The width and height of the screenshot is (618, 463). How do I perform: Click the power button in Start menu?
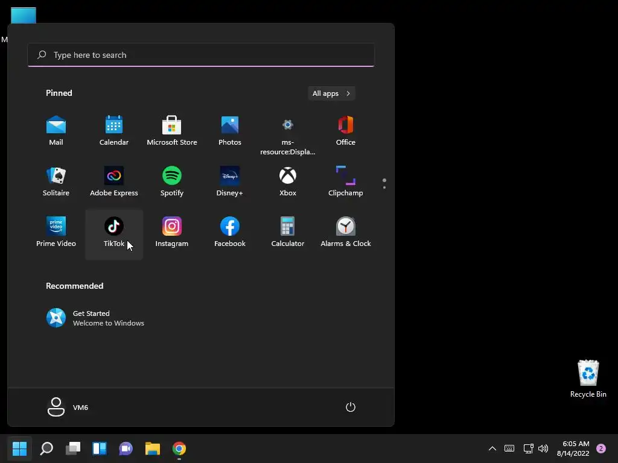pyautogui.click(x=351, y=407)
